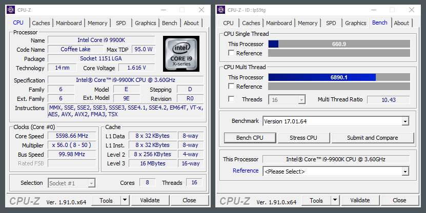Image resolution: width=426 pixels, height=213 pixels.
Task: Switch to CPU tab in right Bench window
Action: click(228, 23)
